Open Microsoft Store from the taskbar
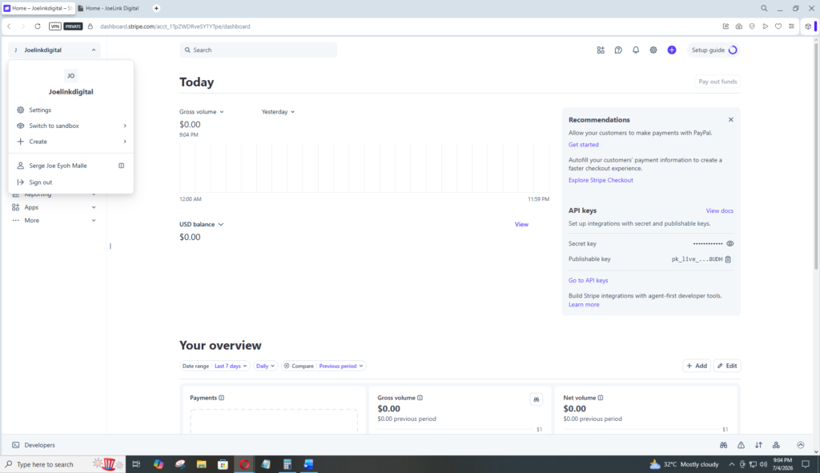 click(223, 464)
